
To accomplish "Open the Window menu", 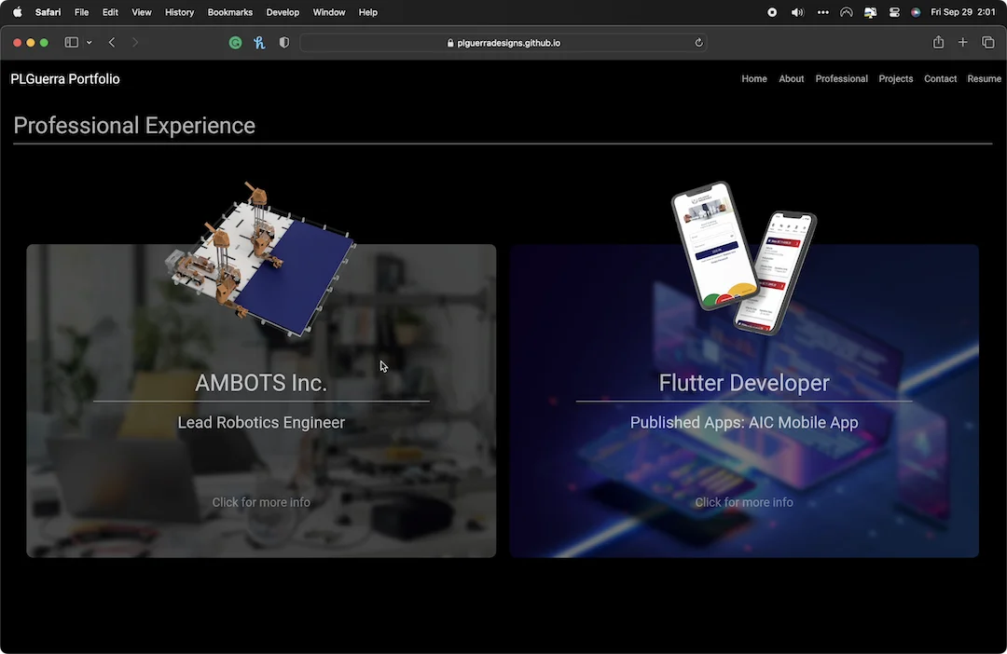I will (329, 12).
